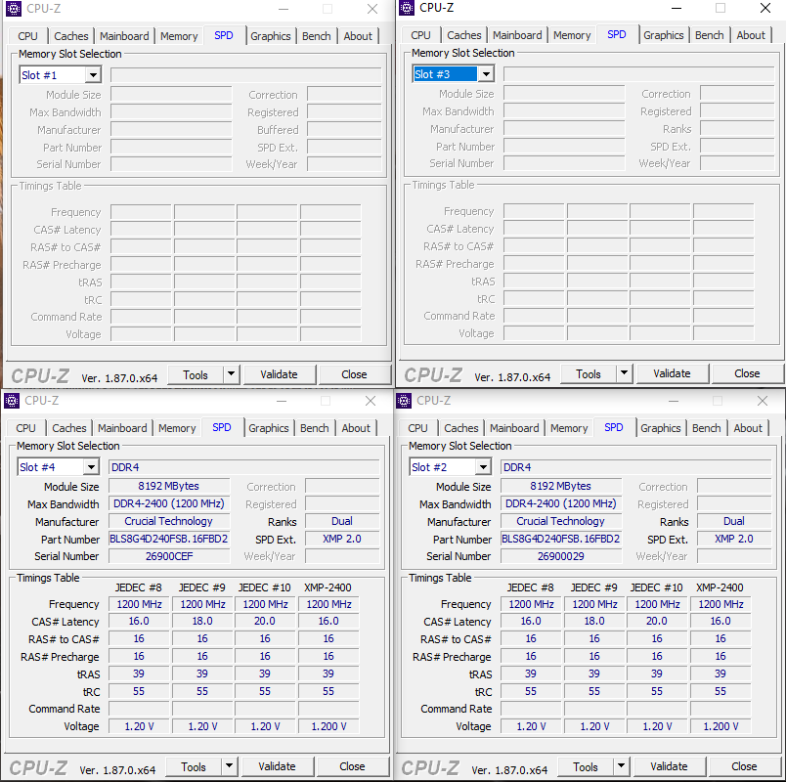
Task: Click Close button in Slot #3 window
Action: [x=747, y=373]
